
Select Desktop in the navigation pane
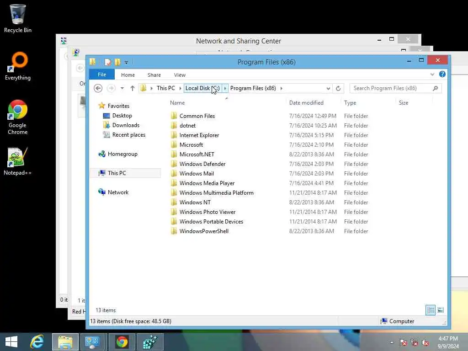(x=122, y=116)
